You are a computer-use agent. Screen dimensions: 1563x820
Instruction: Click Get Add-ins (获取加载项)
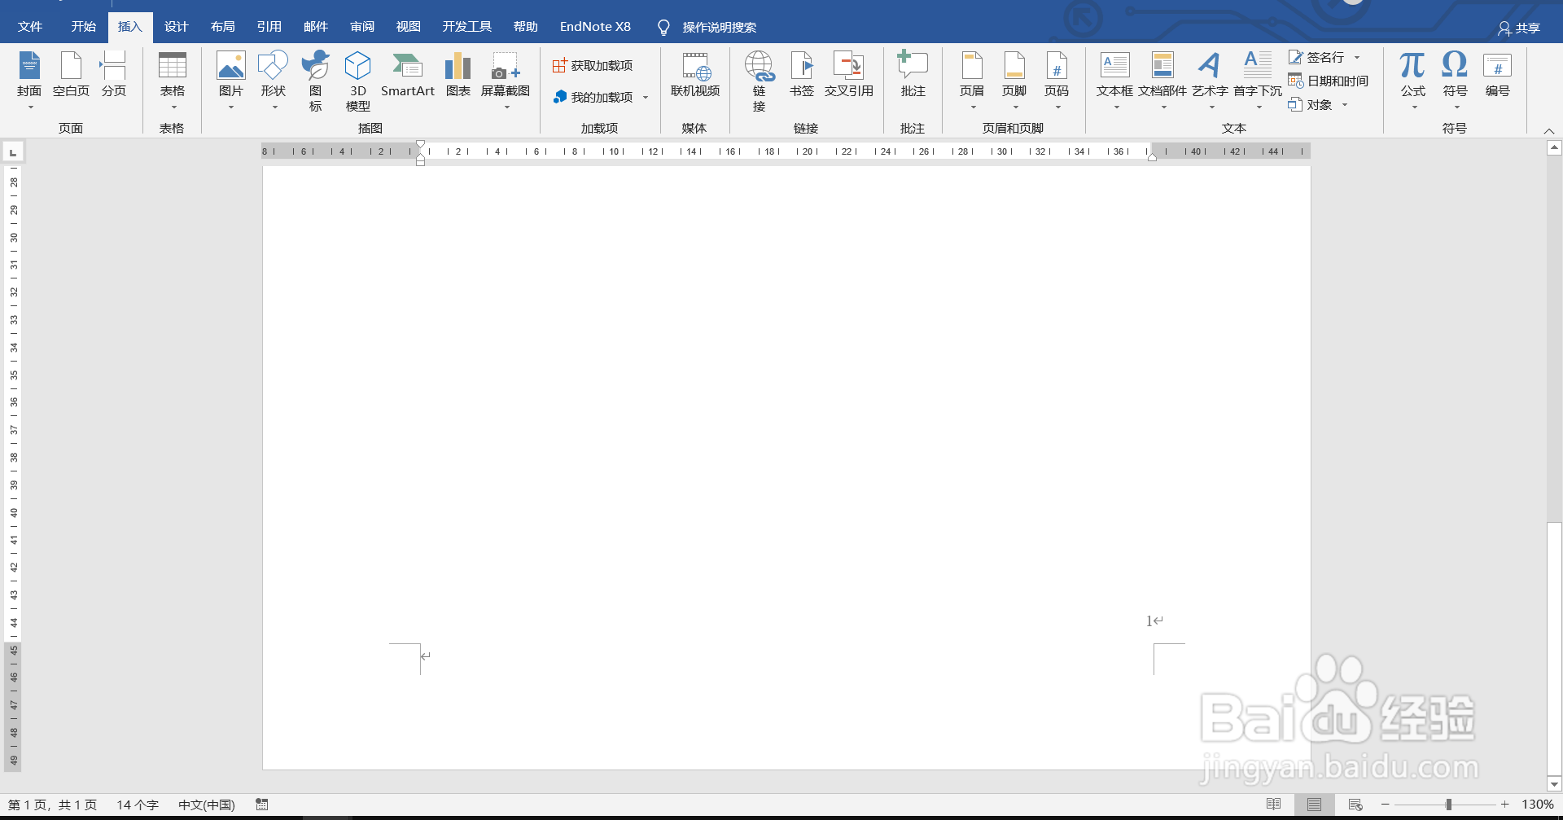593,65
